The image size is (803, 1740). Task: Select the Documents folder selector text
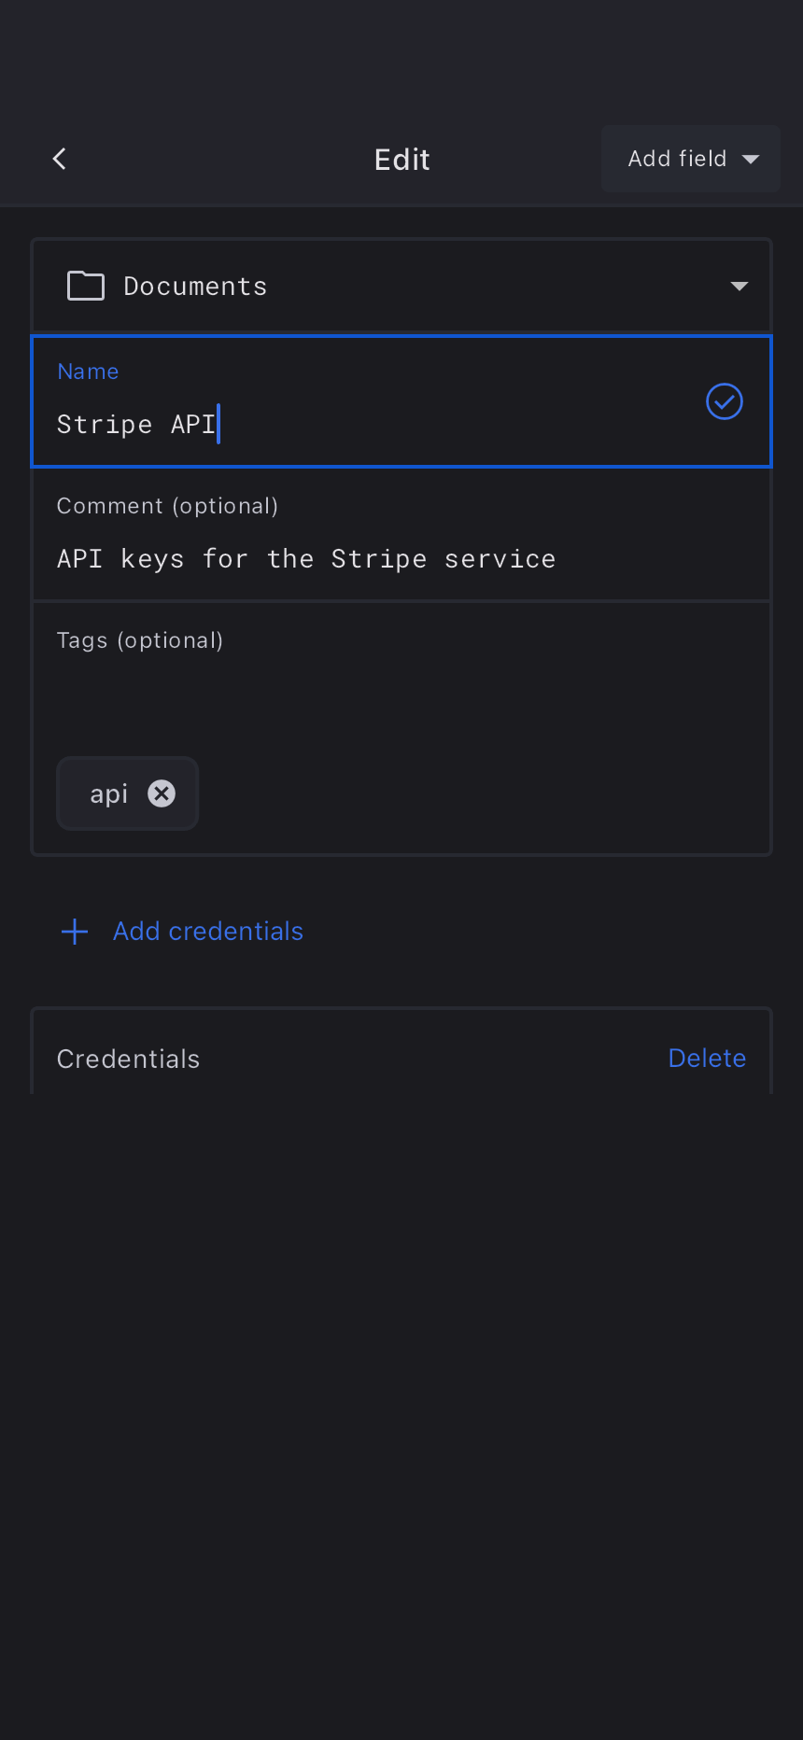tap(195, 287)
